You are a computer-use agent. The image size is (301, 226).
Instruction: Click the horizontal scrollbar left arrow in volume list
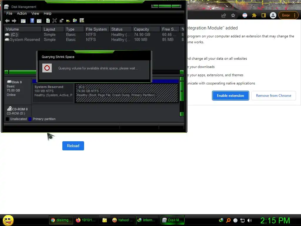pyautogui.click(x=6, y=72)
